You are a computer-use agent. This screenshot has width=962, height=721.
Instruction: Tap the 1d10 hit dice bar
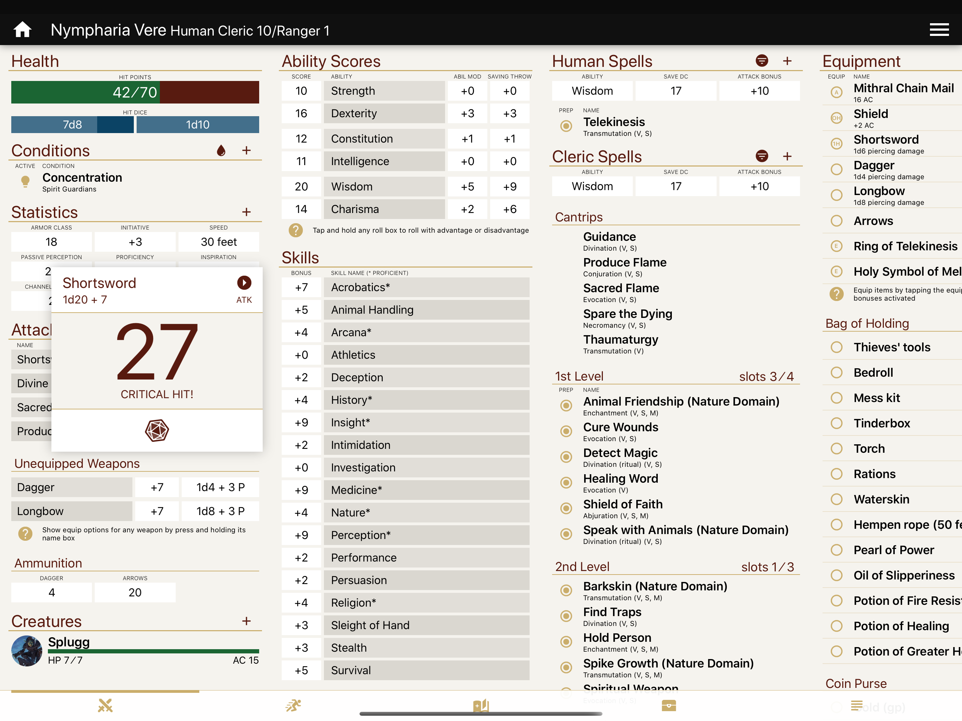(x=198, y=125)
